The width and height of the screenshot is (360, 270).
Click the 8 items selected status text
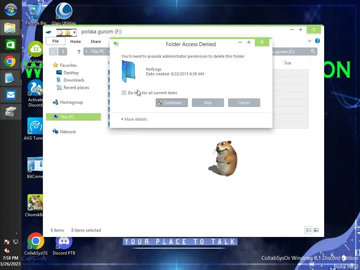coord(86,230)
